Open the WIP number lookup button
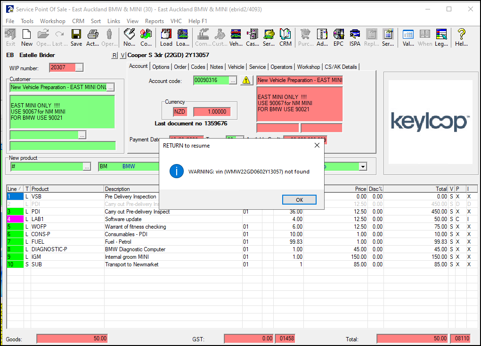This screenshot has width=481, height=346. pos(79,68)
